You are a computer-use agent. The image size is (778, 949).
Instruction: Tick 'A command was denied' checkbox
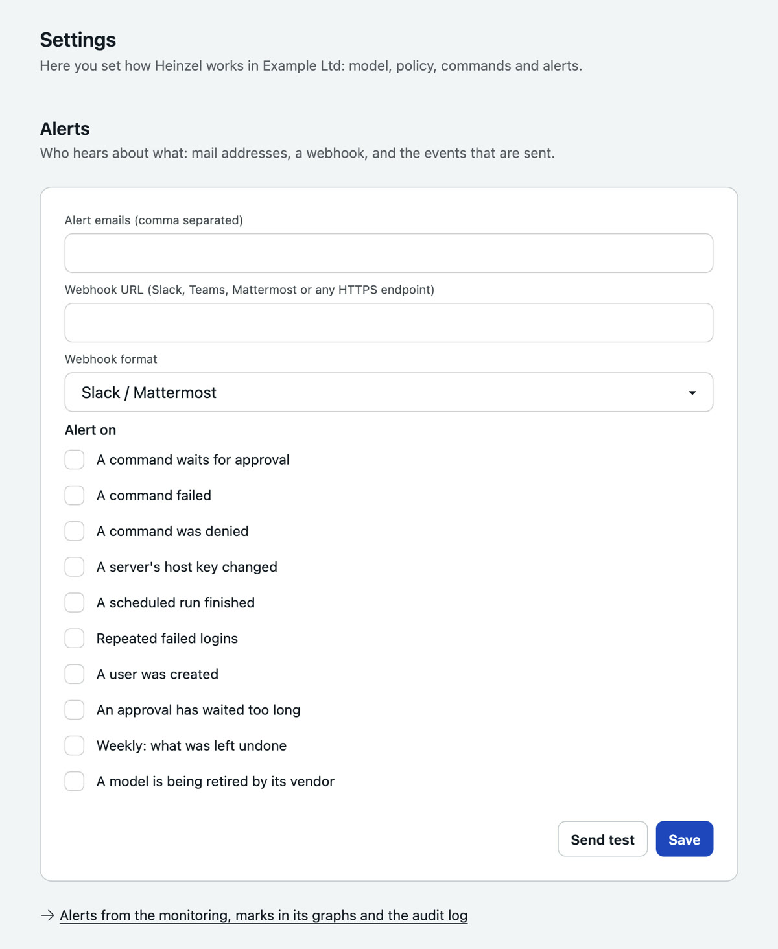coord(75,531)
